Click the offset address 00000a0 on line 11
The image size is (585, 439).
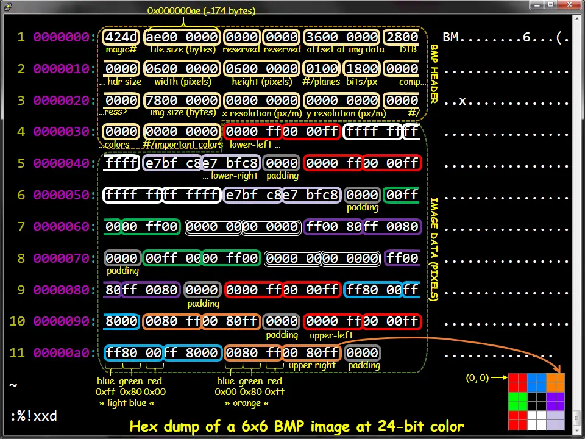tap(62, 353)
